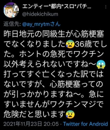Viewport: 110px width, 130px height.
Task: Select the first line 昨日地元の同級生が心筋梗塞
Action: click(x=54, y=34)
